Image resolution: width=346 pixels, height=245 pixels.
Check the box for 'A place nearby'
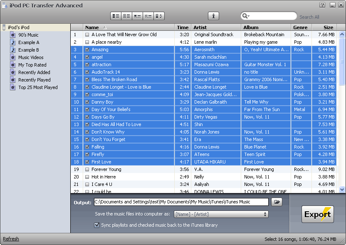point(87,42)
